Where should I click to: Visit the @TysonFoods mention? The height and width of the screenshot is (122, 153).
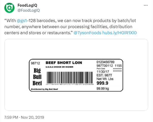click(87, 33)
